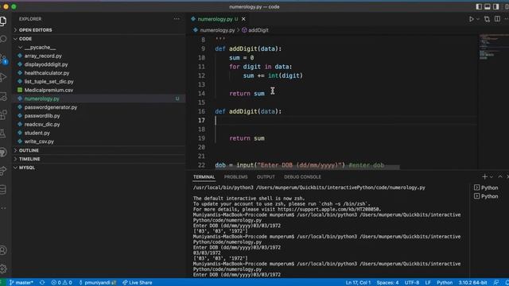Viewport: 509px width, 286px height.
Task: Open the Live Share activity icon
Action: pyautogui.click(x=3, y=171)
